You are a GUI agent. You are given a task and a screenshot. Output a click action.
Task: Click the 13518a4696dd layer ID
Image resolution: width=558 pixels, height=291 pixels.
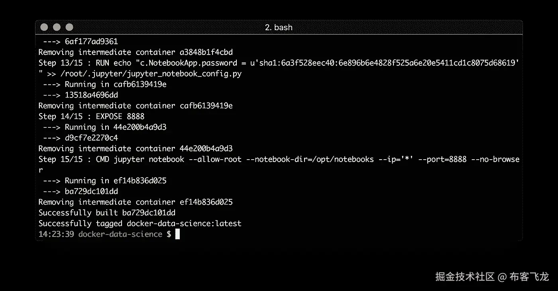(x=91, y=95)
